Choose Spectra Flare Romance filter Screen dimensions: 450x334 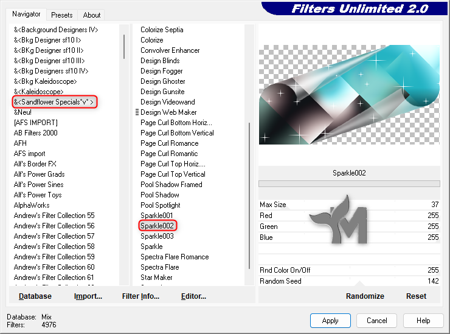tap(175, 257)
